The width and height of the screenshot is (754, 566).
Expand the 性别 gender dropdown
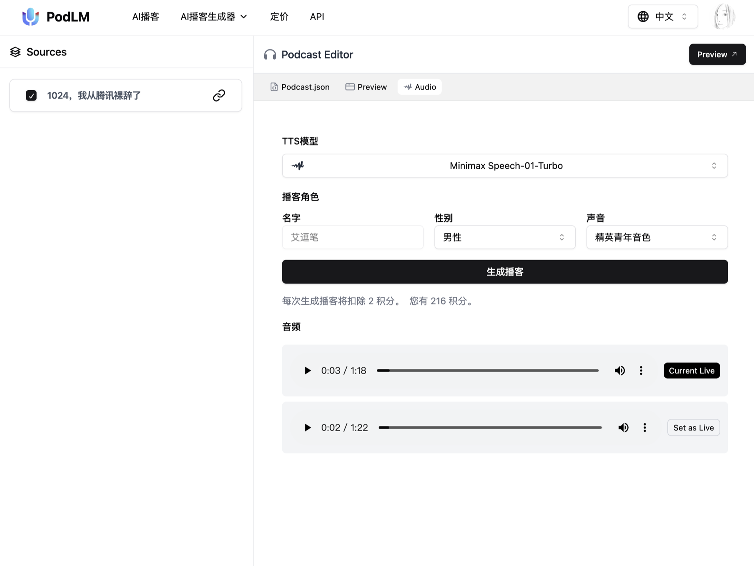pyautogui.click(x=505, y=237)
